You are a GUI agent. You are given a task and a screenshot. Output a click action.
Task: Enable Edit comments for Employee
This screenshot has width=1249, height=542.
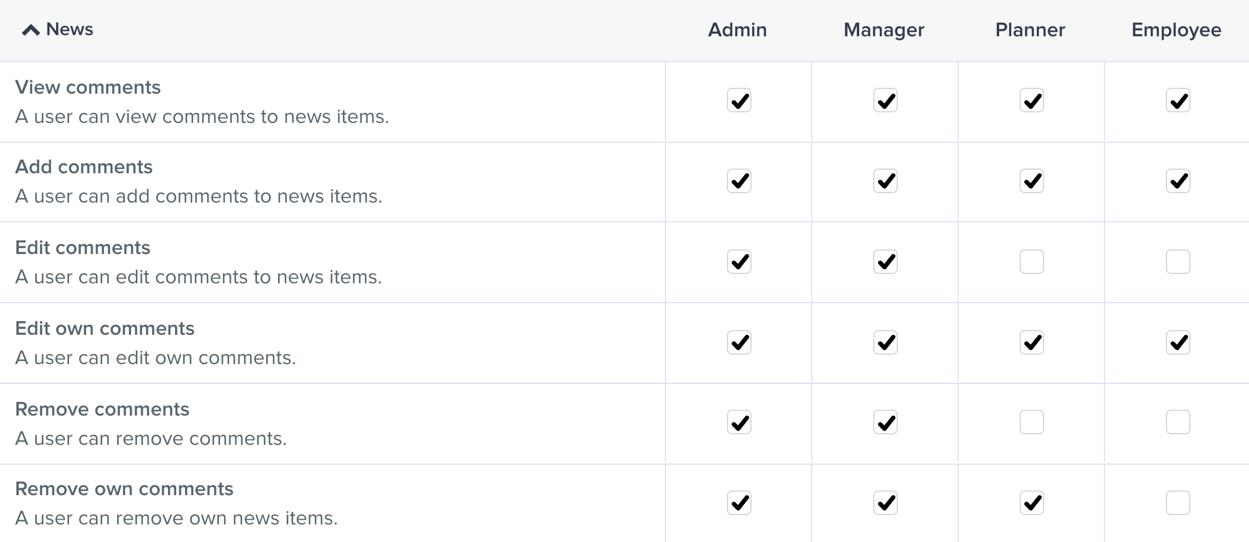(x=1178, y=262)
